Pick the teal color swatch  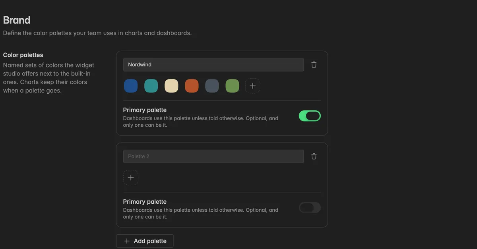click(x=151, y=86)
